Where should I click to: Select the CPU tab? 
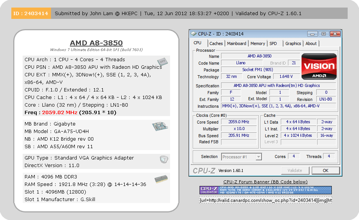[x=197, y=43]
